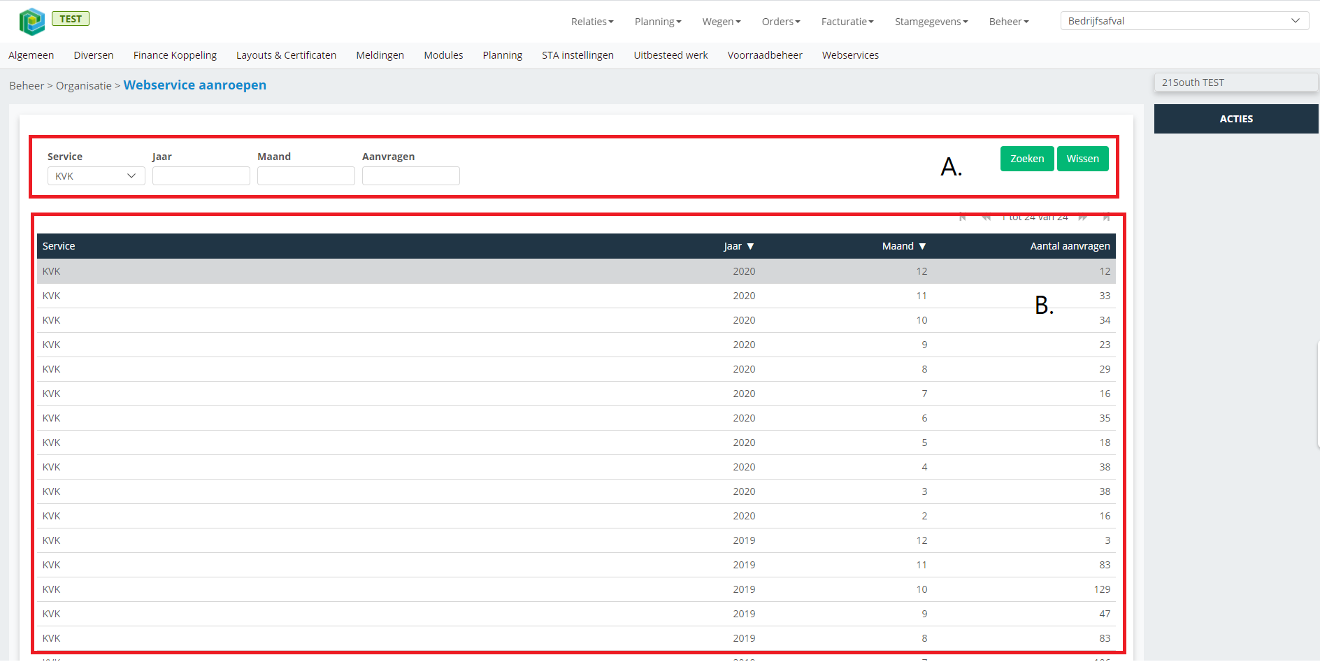Image resolution: width=1320 pixels, height=662 pixels.
Task: Select row with 33 aanvragen
Action: click(576, 296)
